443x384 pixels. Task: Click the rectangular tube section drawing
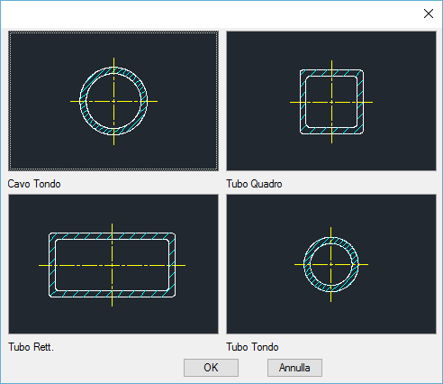pyautogui.click(x=112, y=265)
